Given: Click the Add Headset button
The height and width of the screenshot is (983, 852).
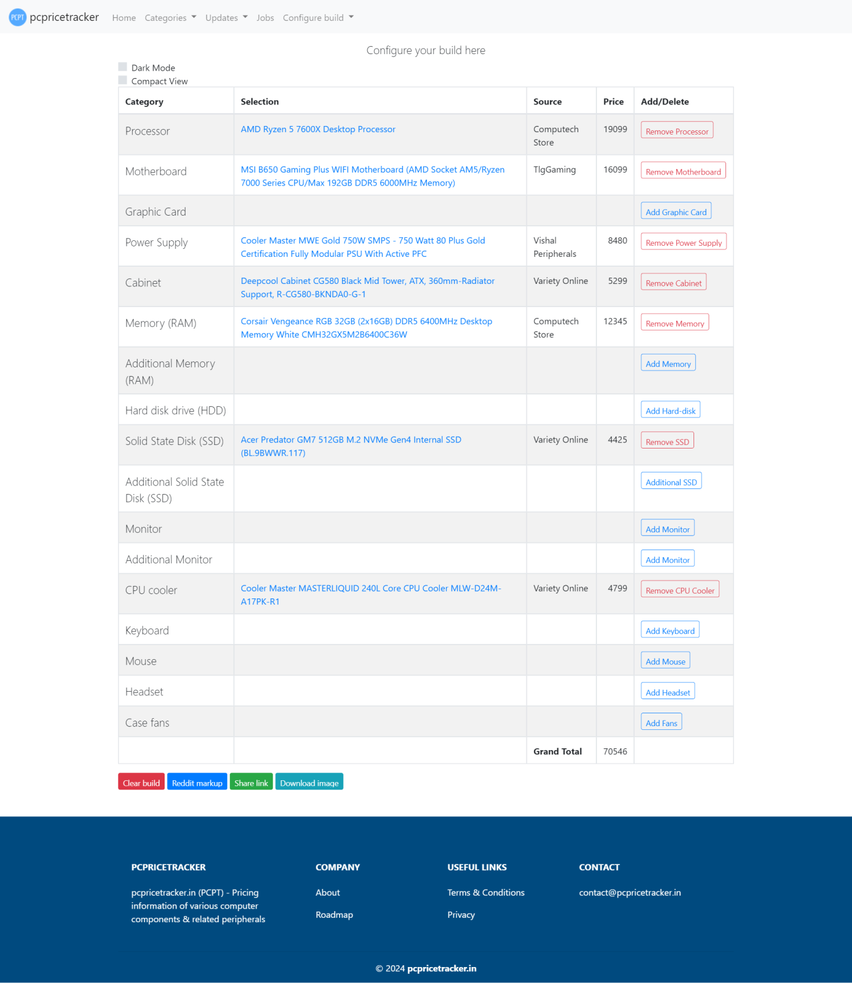Looking at the screenshot, I should click(x=668, y=692).
